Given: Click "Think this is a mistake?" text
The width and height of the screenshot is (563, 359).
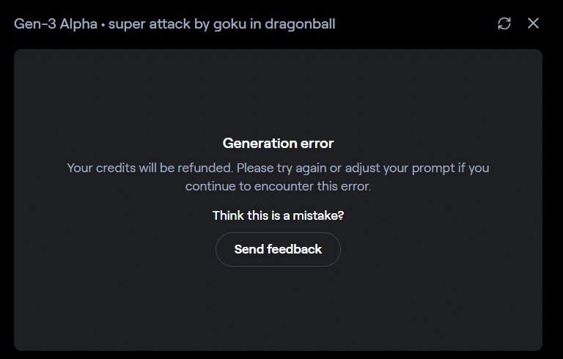Looking at the screenshot, I should click(x=278, y=215).
